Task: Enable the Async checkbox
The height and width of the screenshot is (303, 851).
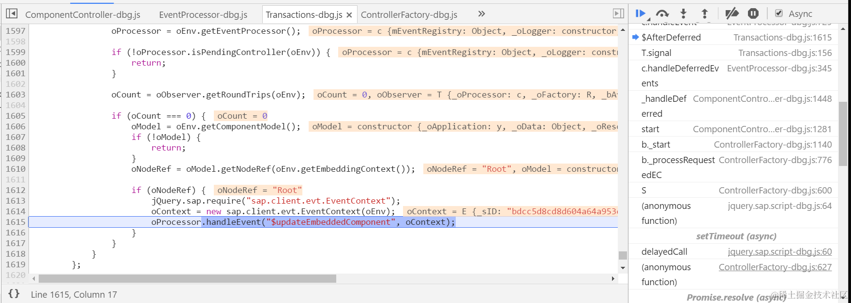Action: click(x=779, y=14)
